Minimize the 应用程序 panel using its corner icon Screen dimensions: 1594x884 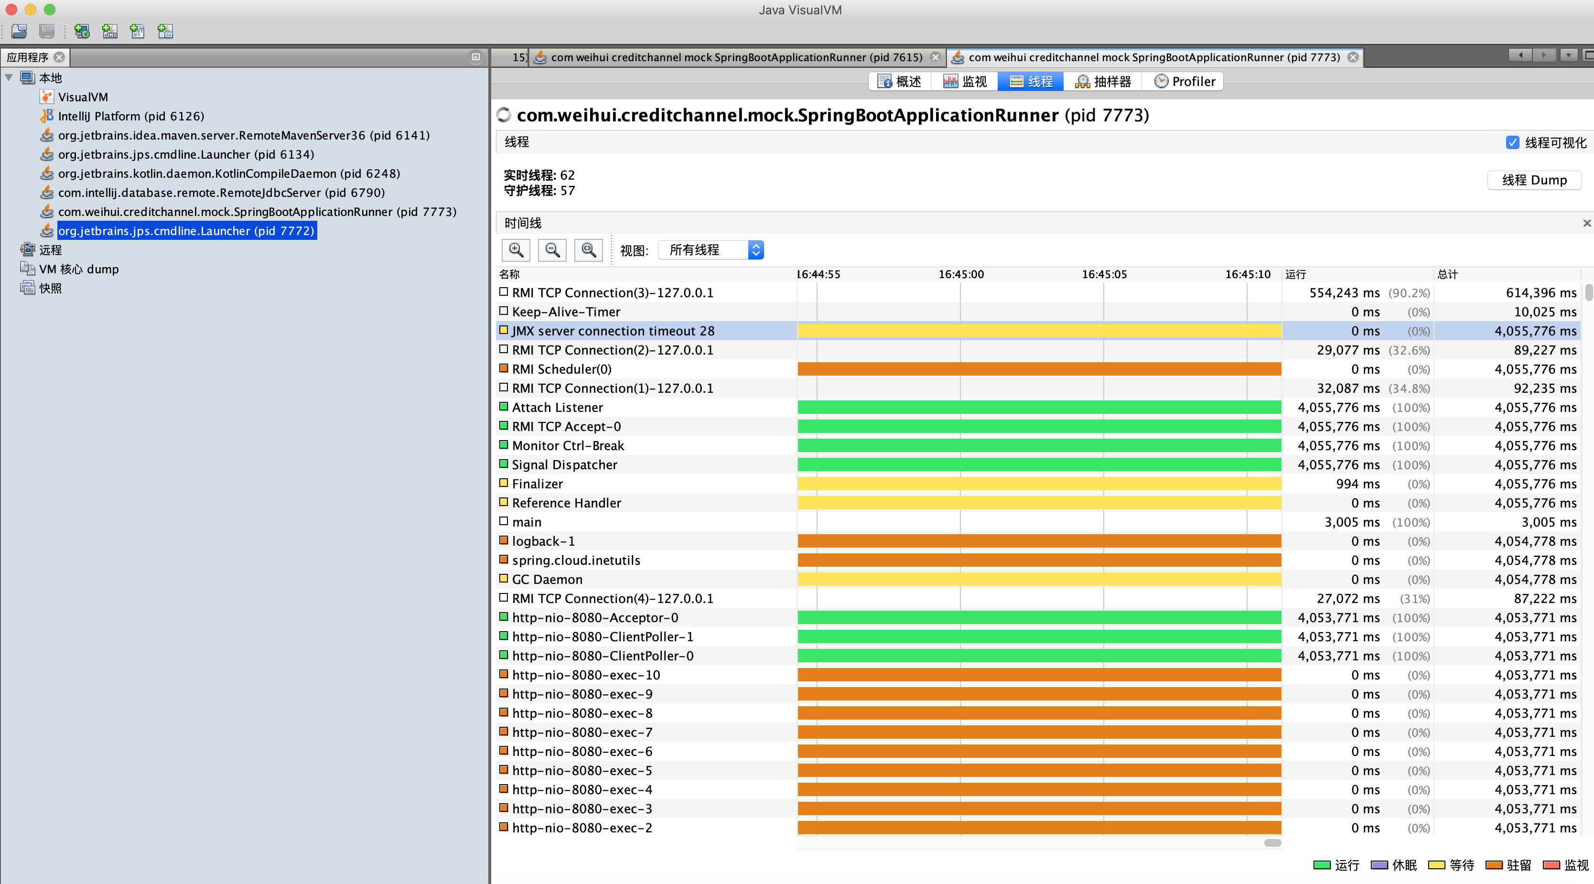coord(475,57)
